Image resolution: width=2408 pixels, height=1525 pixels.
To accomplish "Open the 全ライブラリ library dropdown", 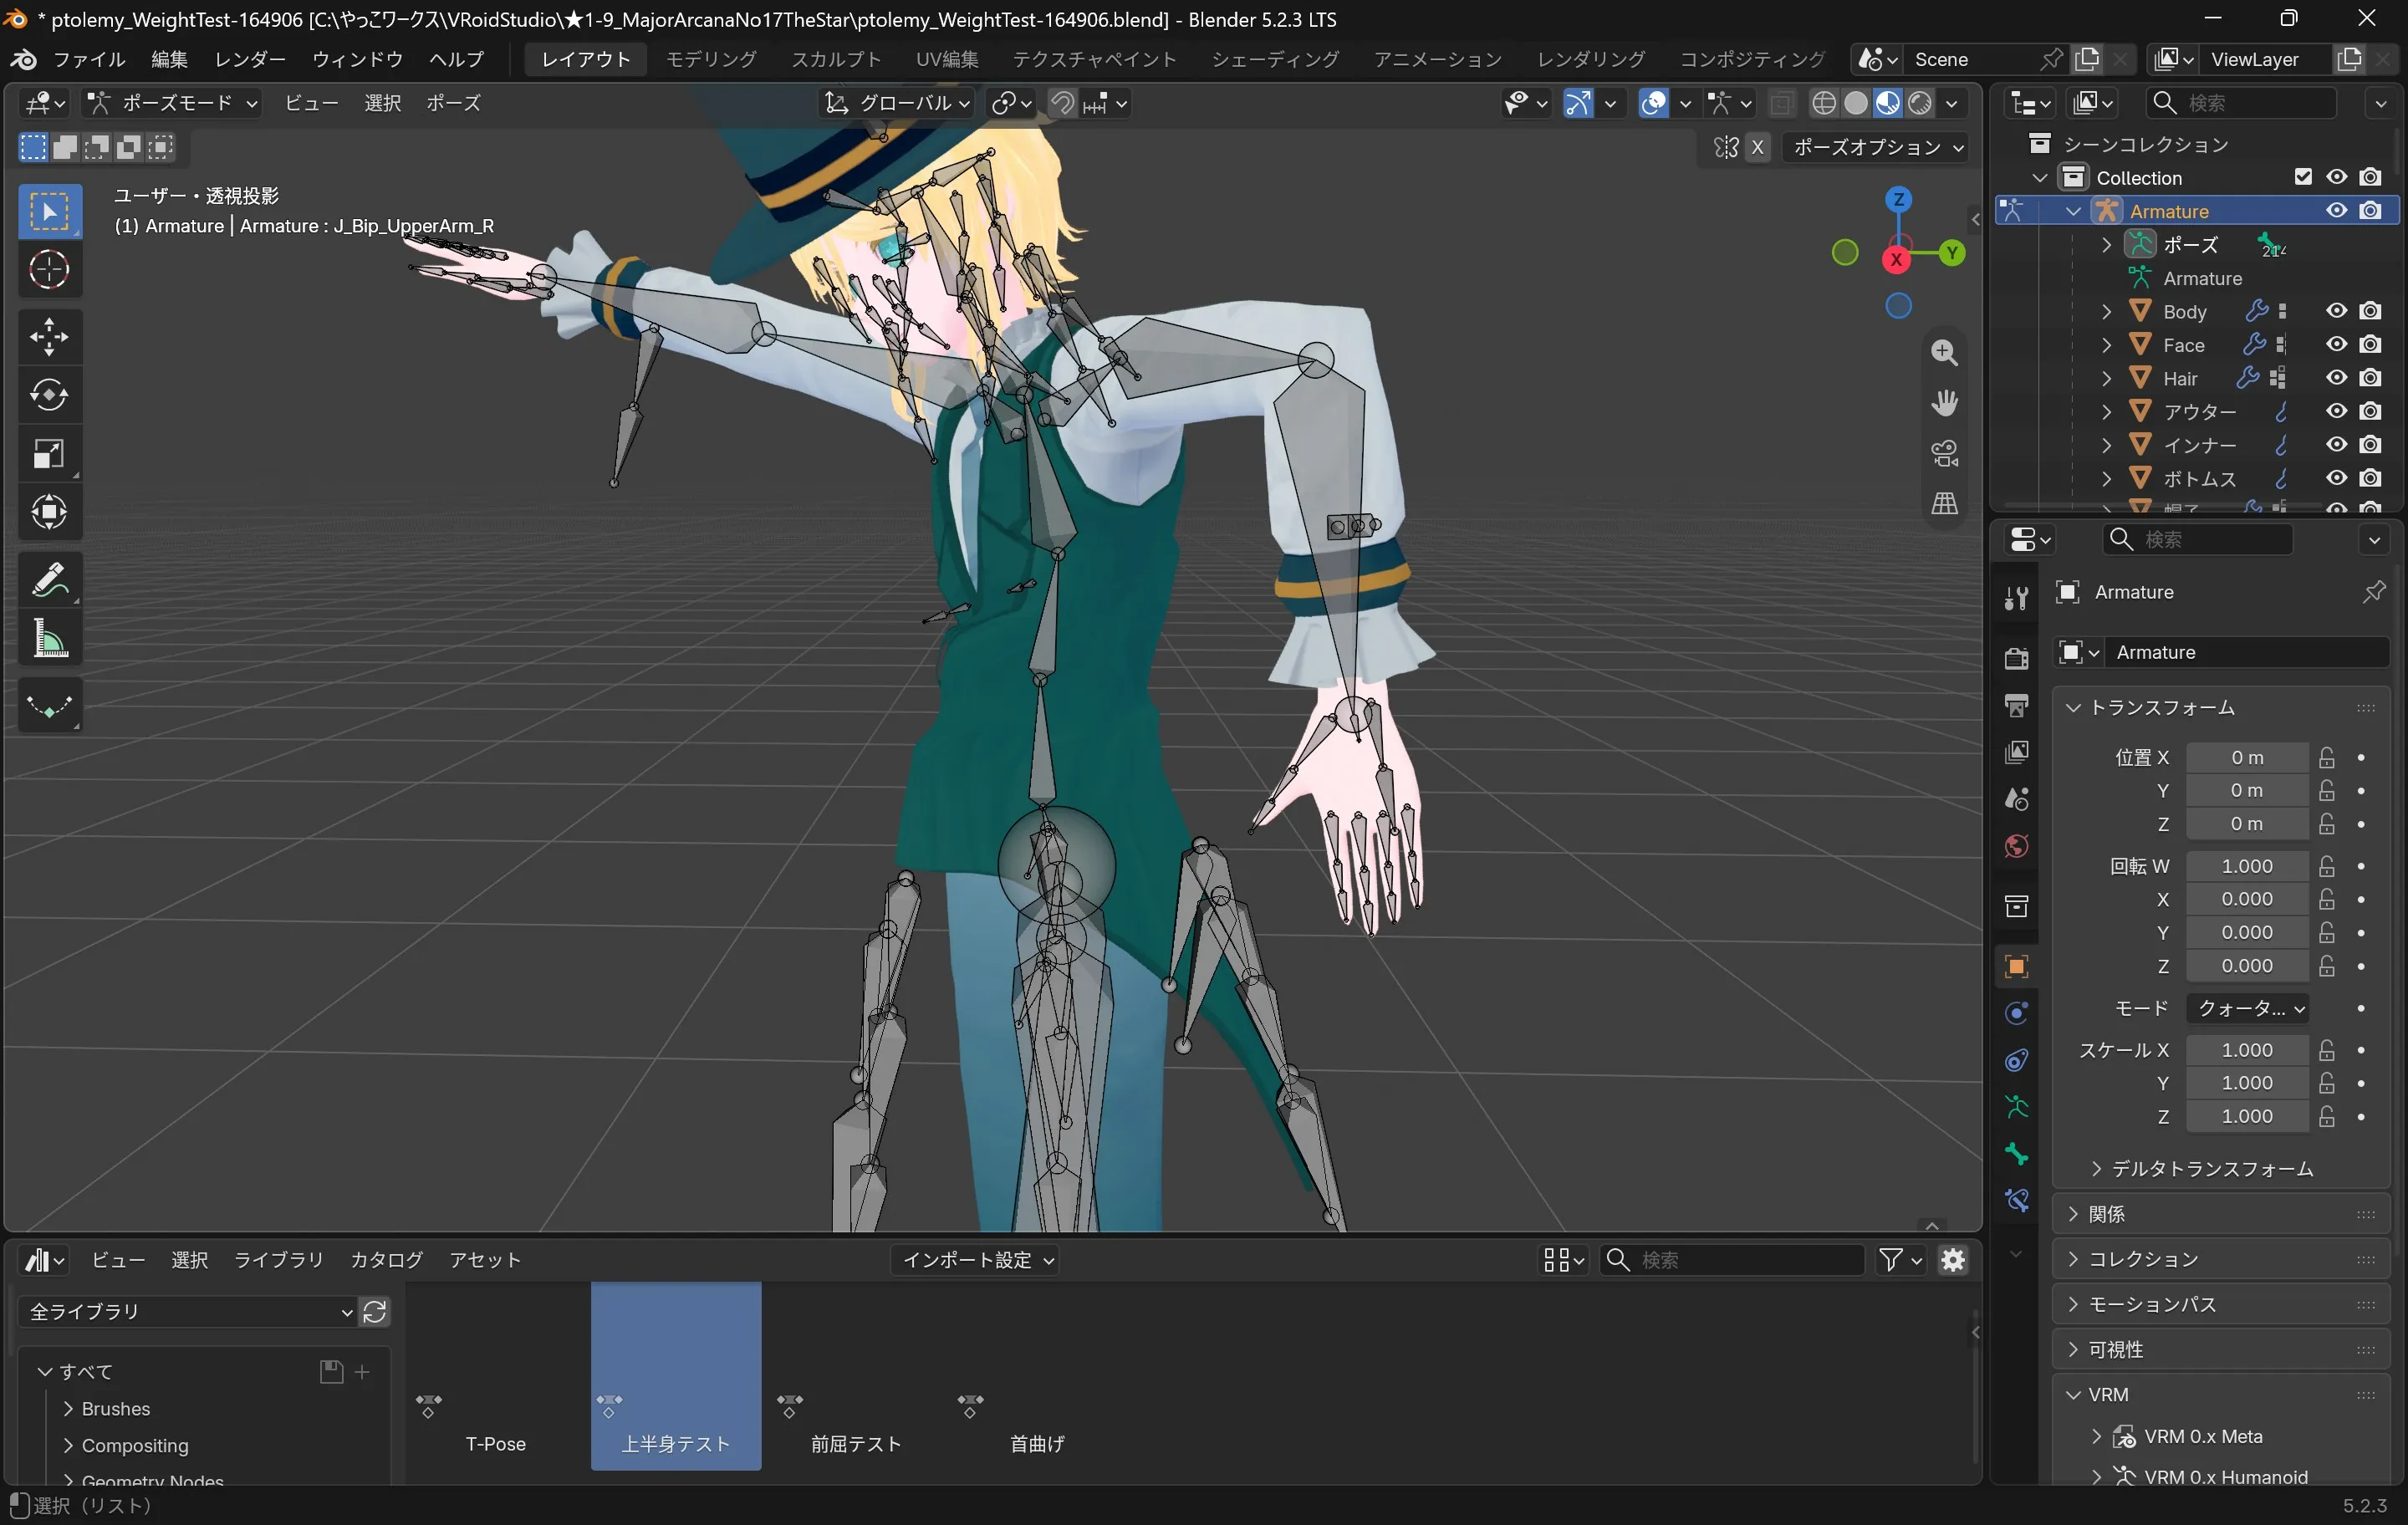I will pyautogui.click(x=189, y=1311).
